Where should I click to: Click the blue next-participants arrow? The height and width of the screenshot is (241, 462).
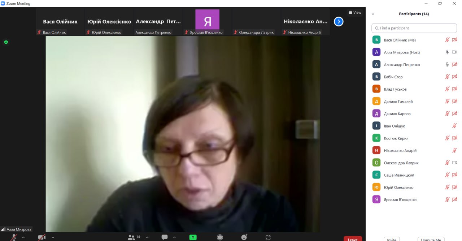[339, 22]
